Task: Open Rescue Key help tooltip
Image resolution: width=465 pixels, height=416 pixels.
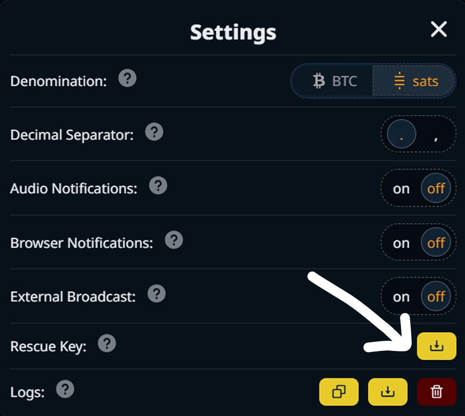Action: coord(107,344)
